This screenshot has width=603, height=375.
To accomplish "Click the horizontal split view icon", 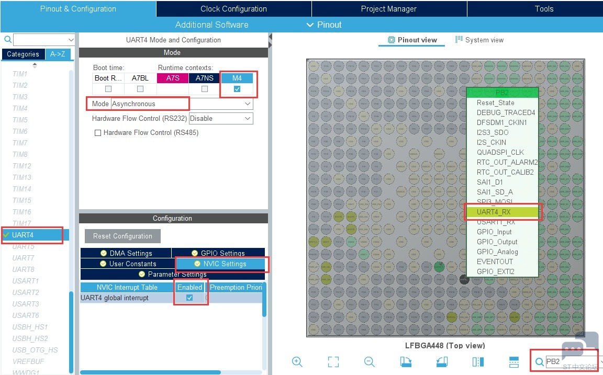I will coord(513,361).
